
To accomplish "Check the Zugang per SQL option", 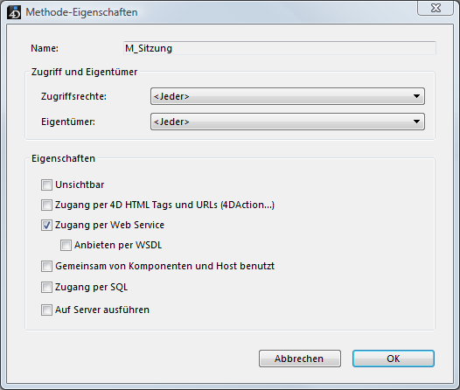I will 46,288.
